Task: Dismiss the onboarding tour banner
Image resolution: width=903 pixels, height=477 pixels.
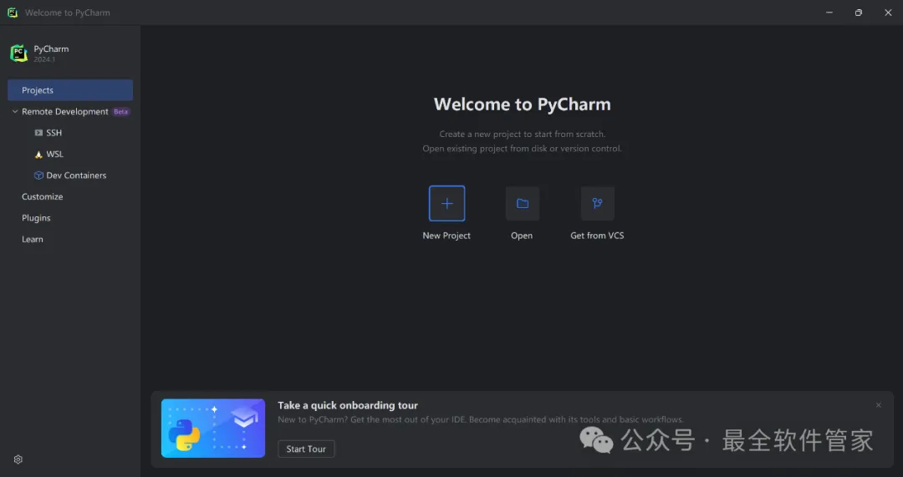Action: click(x=878, y=405)
